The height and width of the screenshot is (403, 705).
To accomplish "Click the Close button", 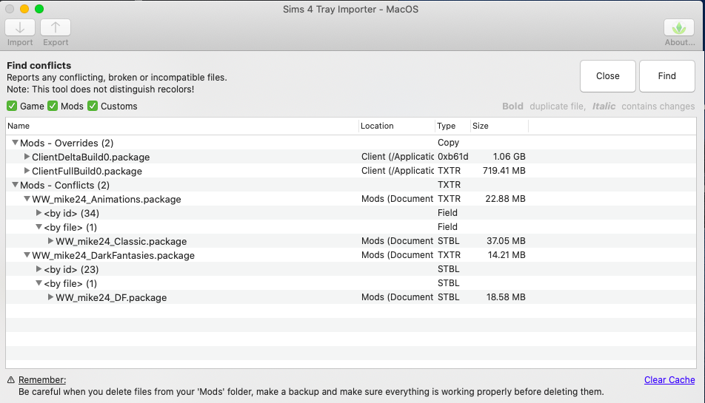I will [x=607, y=76].
